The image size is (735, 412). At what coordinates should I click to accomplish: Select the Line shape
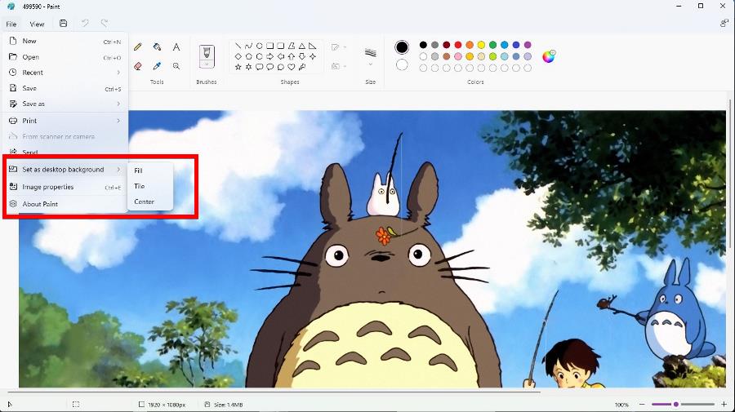point(238,46)
